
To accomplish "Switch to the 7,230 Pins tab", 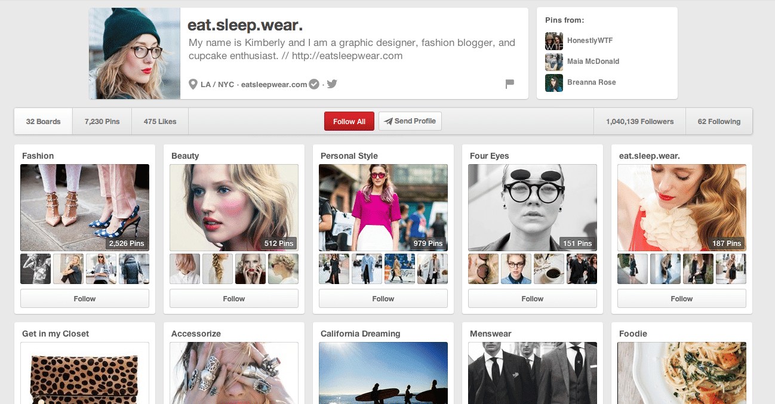I will [x=102, y=121].
